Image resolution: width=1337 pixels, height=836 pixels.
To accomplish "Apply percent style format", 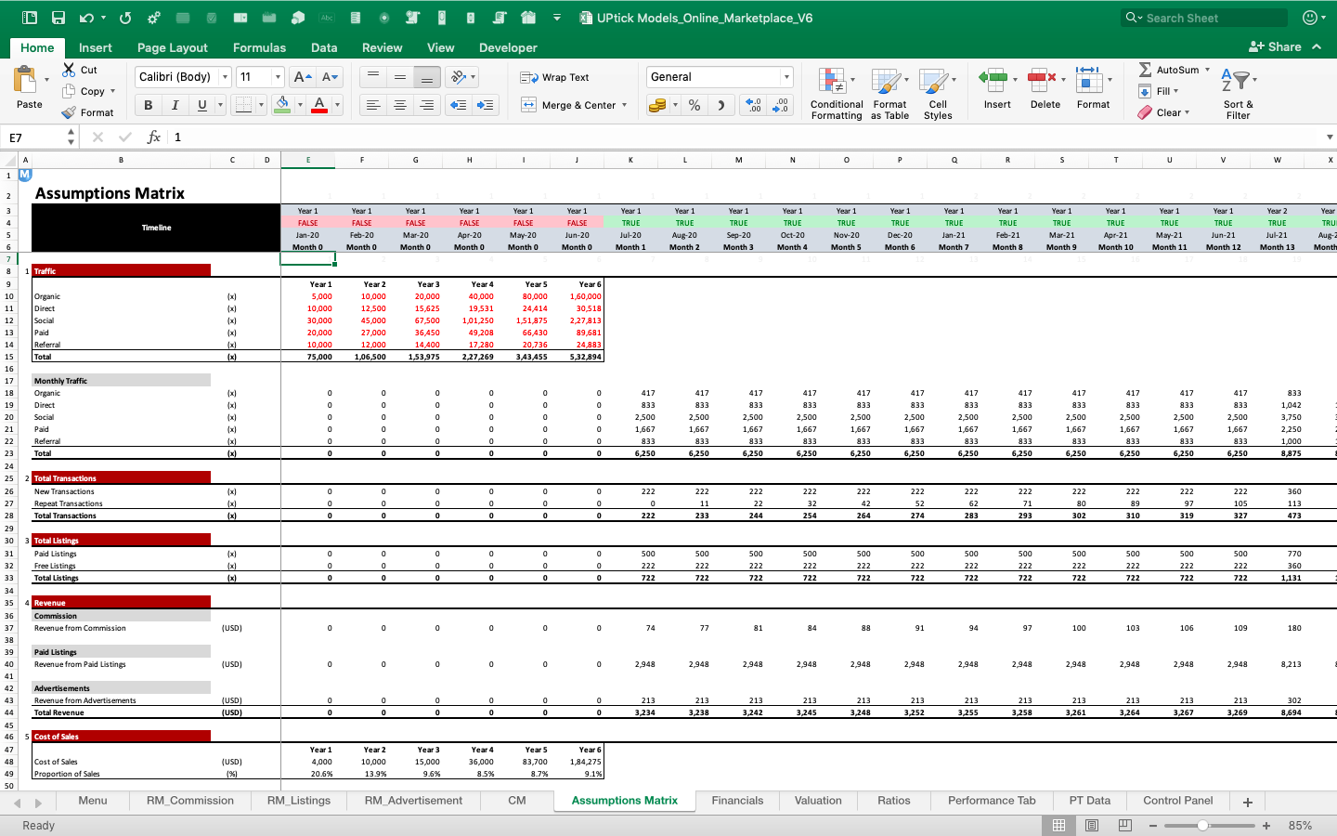I will (x=694, y=106).
